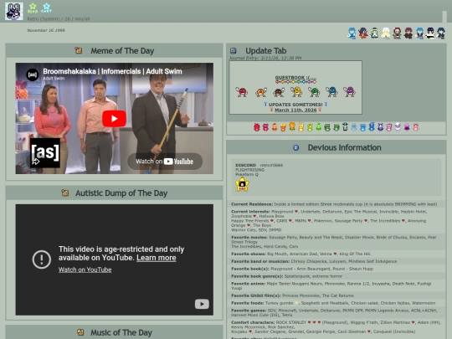
Task: Open the GUESTBOOK link
Action: [295, 78]
